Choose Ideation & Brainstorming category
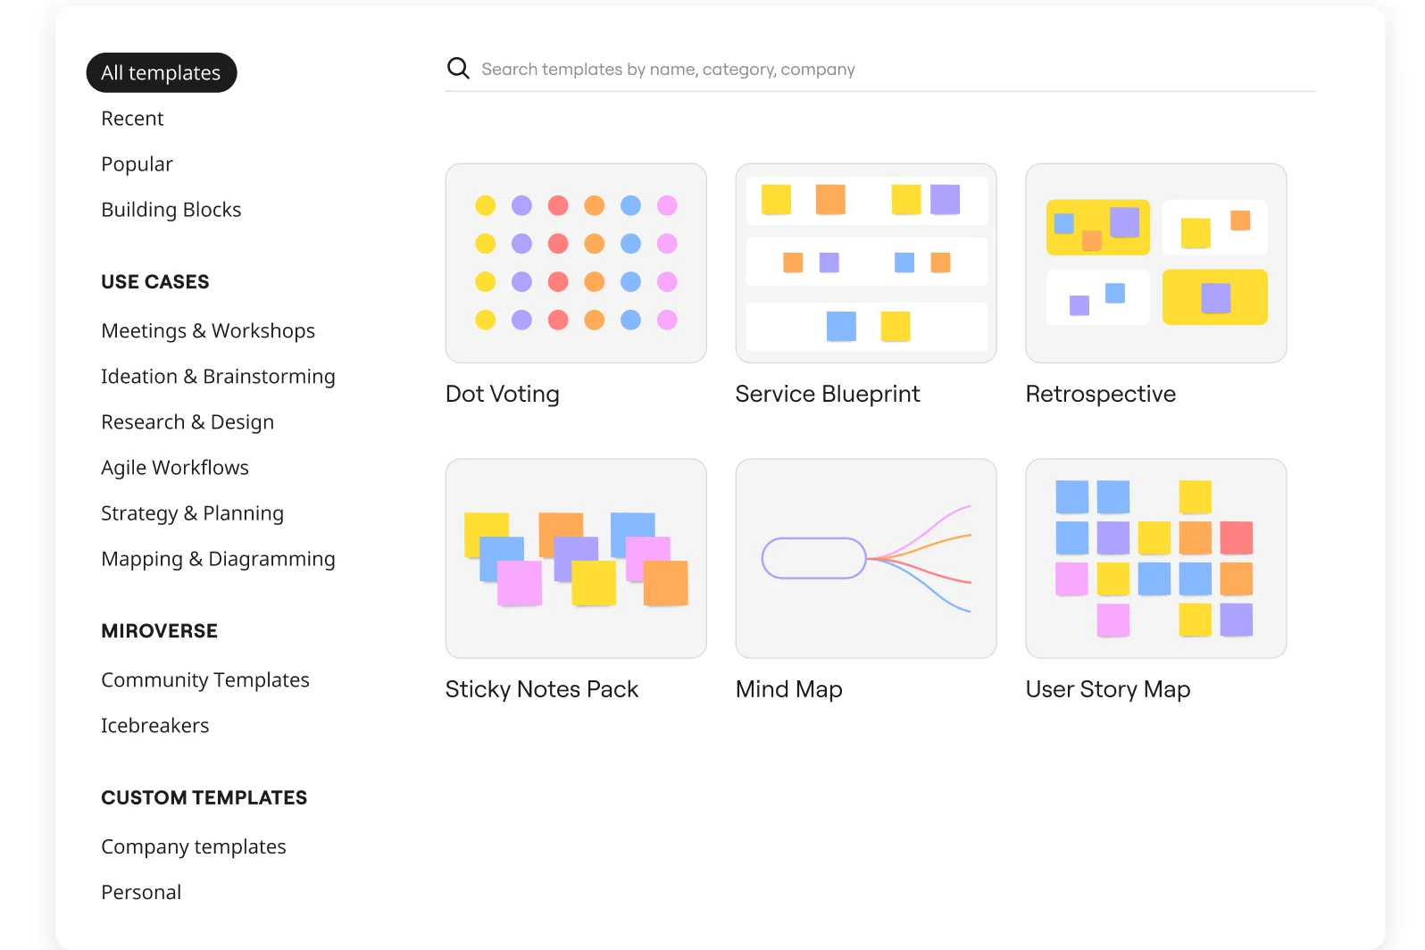Screen dimensions: 1425x950 pyautogui.click(x=218, y=377)
